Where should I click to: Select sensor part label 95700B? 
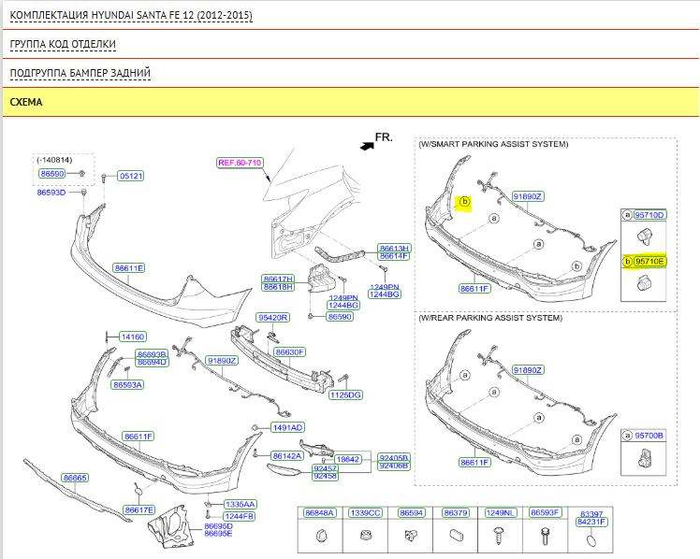point(649,436)
